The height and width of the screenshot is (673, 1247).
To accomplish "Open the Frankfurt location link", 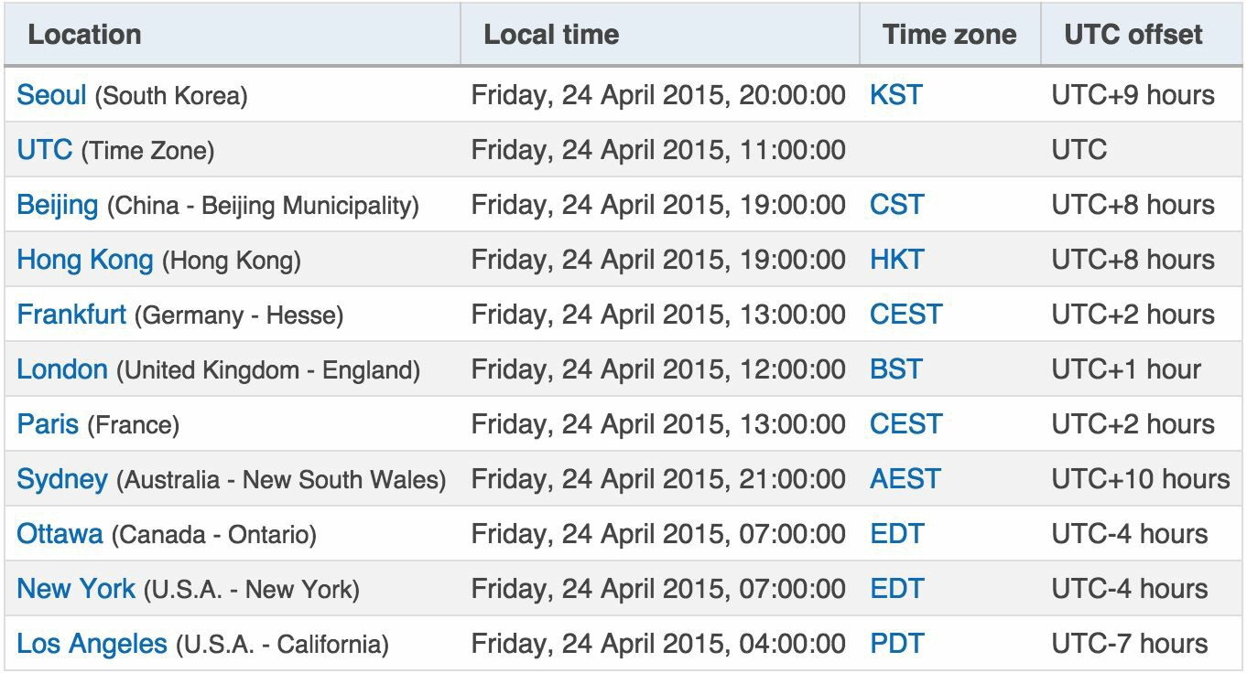I will coord(71,315).
